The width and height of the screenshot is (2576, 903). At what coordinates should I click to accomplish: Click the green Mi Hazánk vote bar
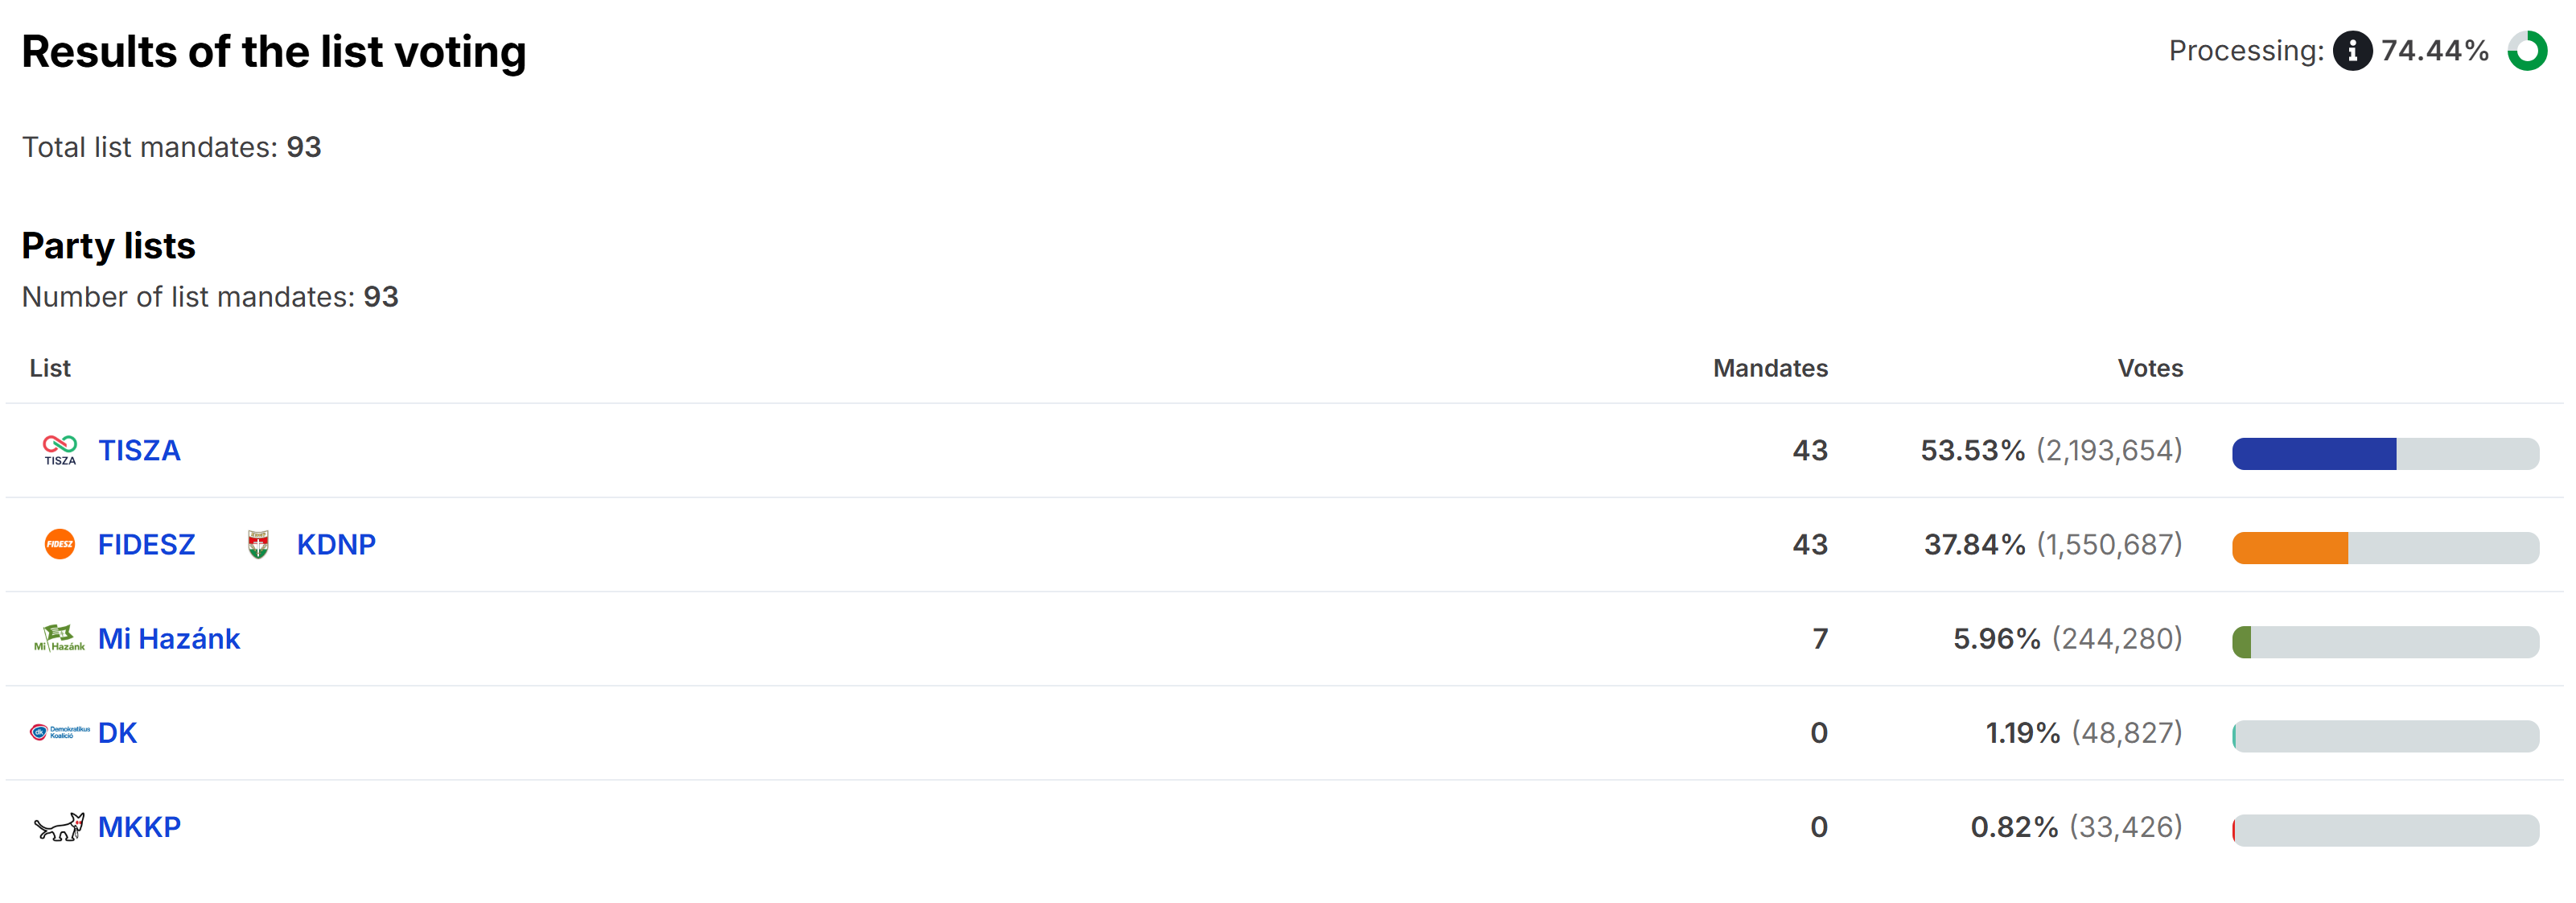[2242, 642]
